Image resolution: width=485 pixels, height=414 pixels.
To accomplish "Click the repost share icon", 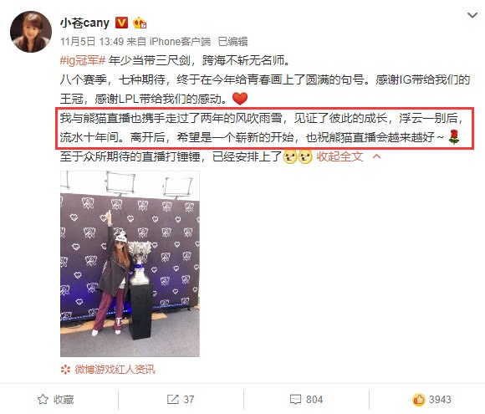I will pyautogui.click(x=172, y=400).
